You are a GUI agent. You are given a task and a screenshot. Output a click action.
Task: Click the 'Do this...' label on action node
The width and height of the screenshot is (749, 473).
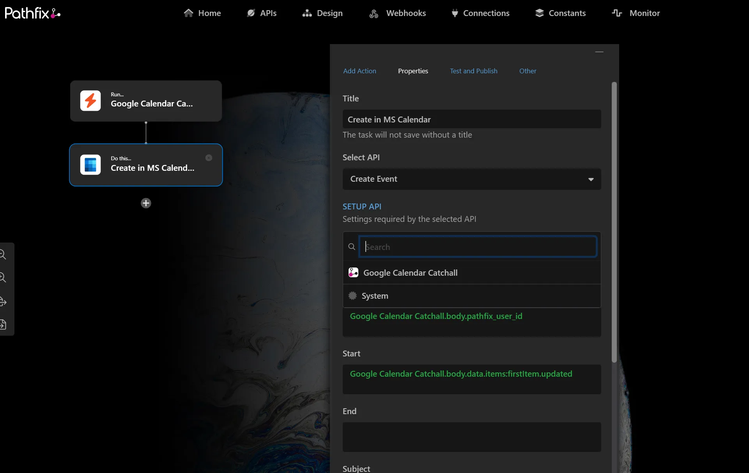[121, 158]
